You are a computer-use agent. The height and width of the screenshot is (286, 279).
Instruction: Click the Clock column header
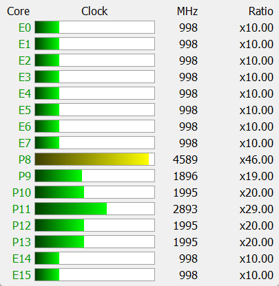pyautogui.click(x=94, y=11)
